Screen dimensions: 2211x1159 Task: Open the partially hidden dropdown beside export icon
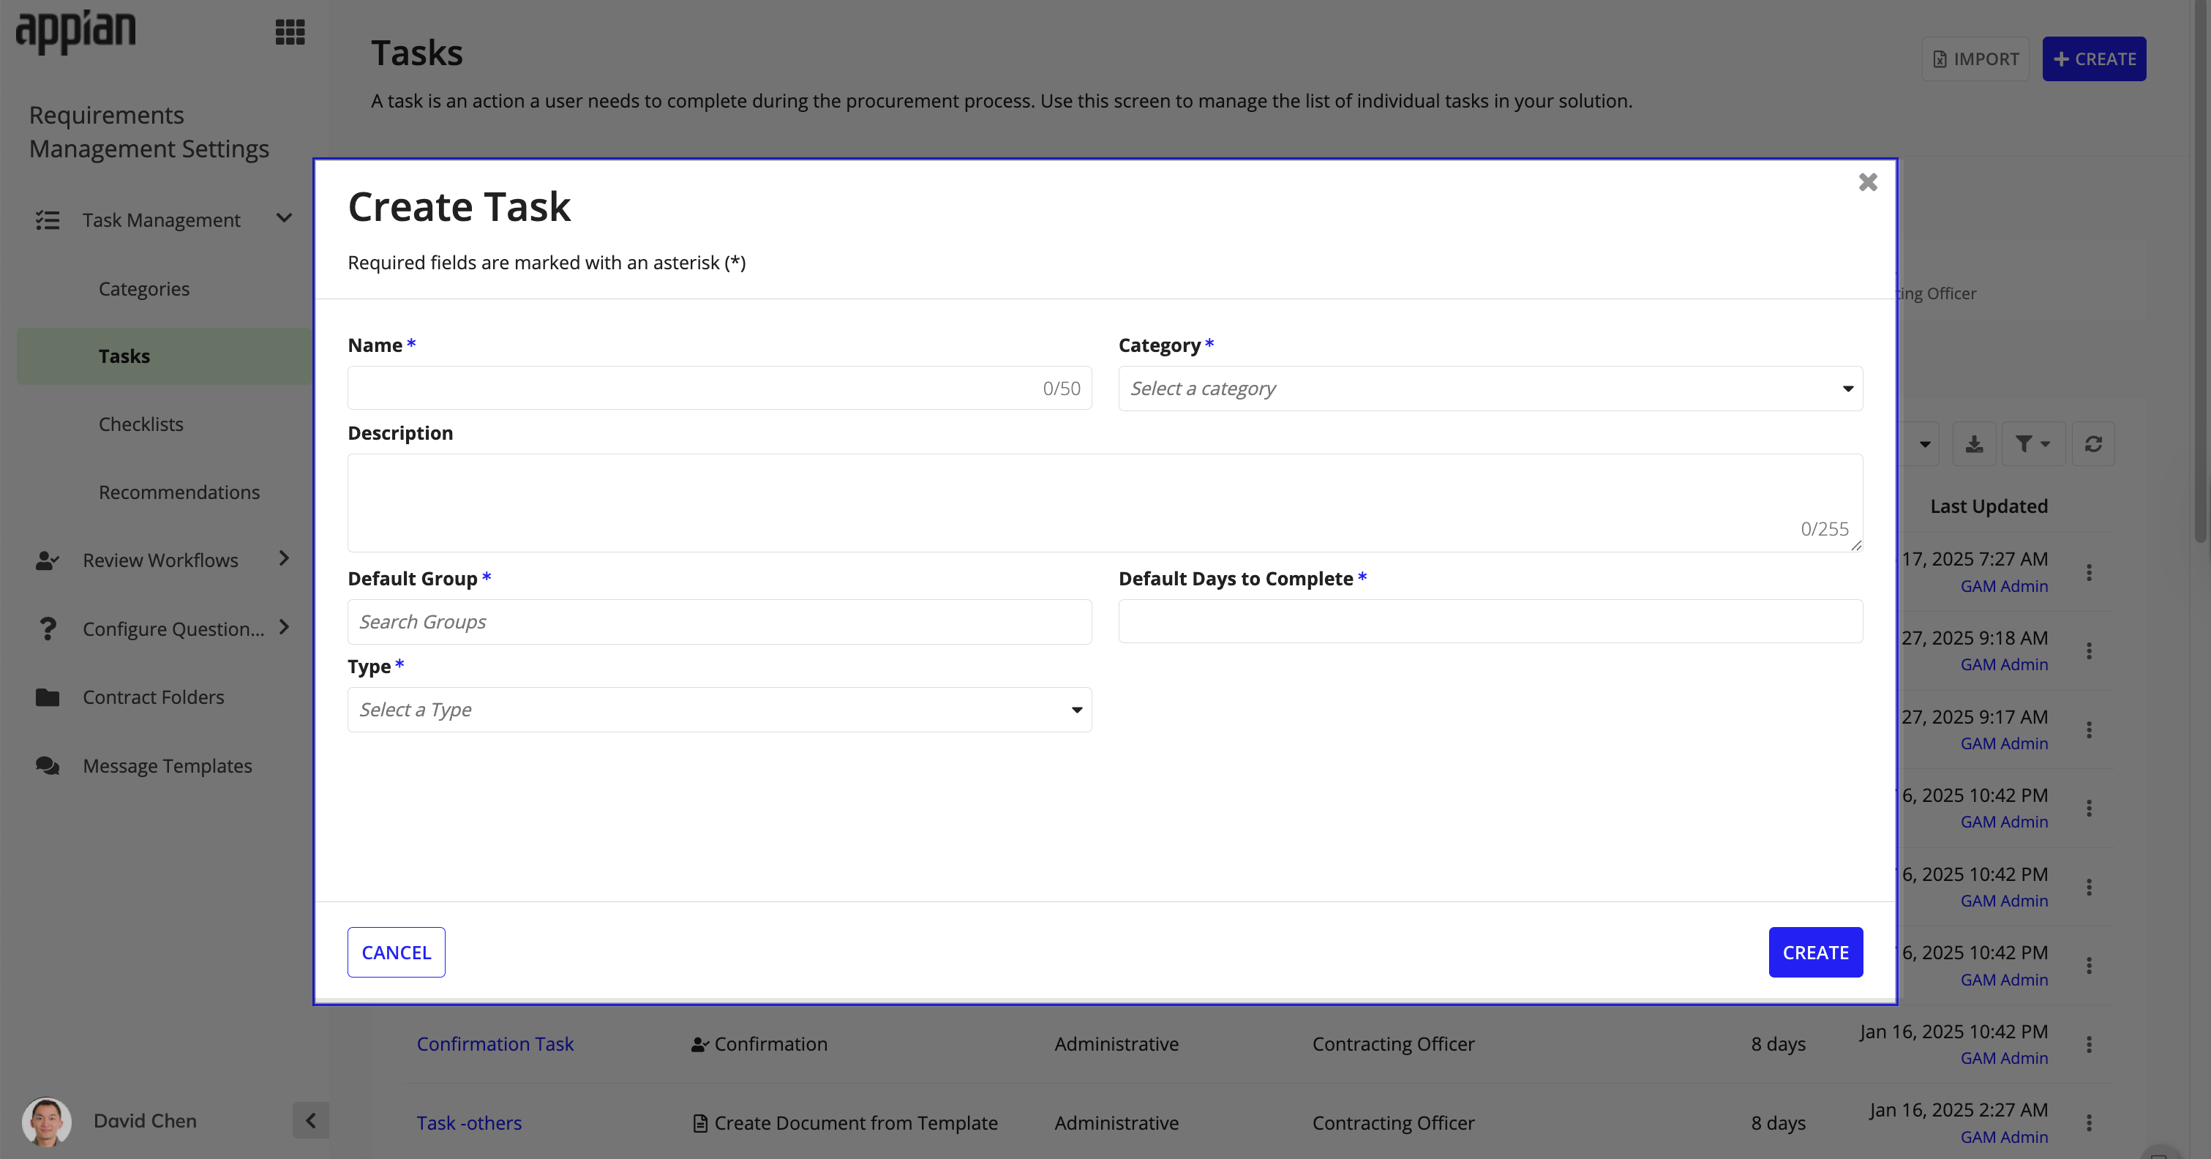pos(1921,444)
